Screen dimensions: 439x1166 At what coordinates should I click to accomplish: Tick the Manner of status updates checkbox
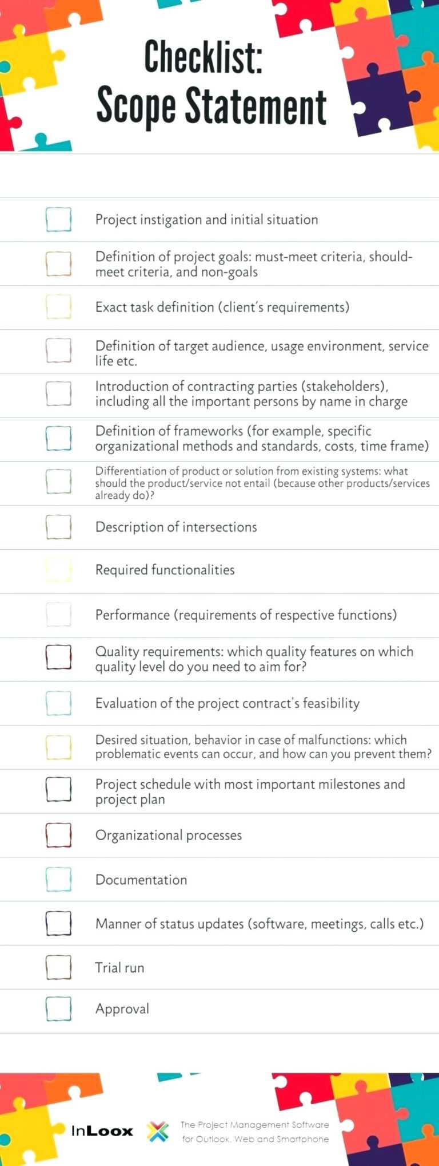58,923
